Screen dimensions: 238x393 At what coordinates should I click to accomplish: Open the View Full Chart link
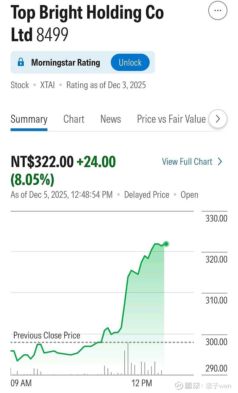187,162
